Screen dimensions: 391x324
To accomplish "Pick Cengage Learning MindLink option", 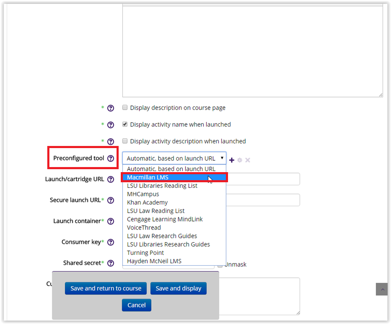I will coord(174,219).
